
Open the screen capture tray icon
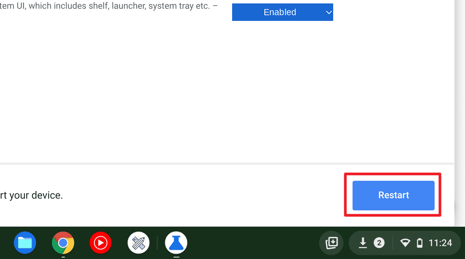coord(331,243)
